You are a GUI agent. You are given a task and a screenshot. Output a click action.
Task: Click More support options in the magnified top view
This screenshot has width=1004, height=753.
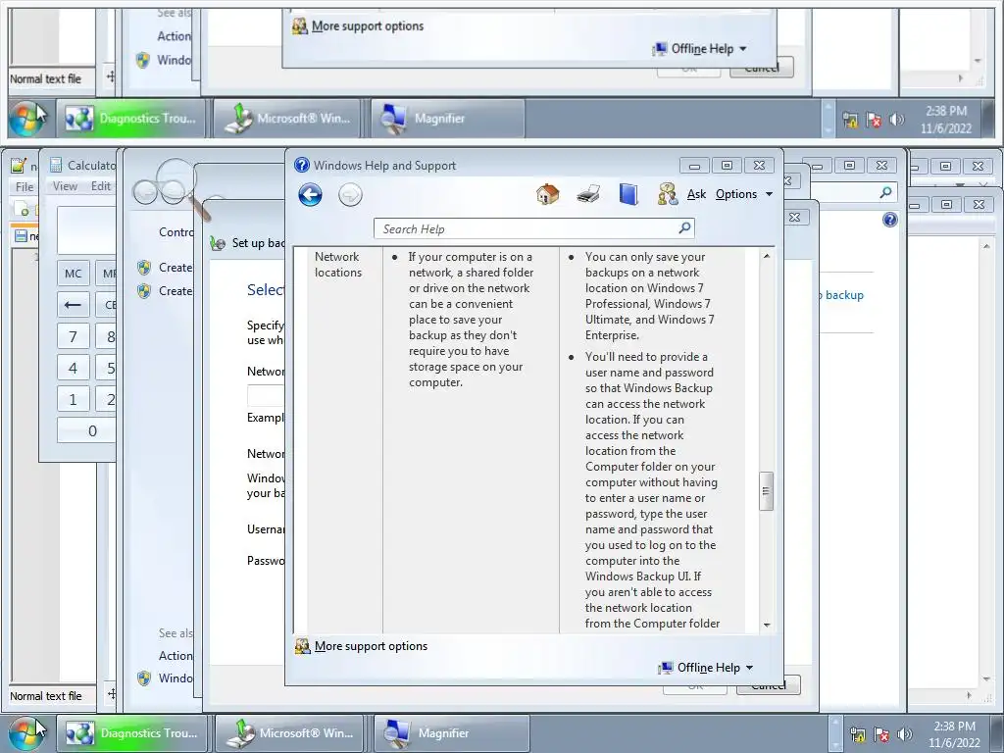coord(368,26)
